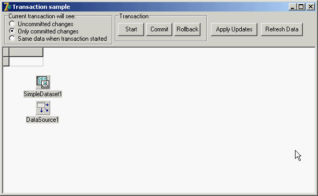
Task: Commit the current transaction
Action: coord(159,29)
